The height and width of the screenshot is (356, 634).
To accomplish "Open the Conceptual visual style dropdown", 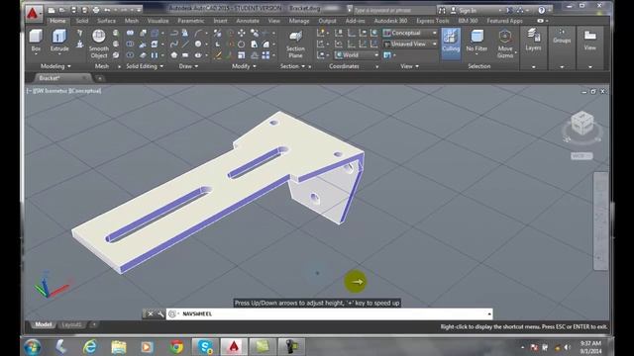I will pos(410,33).
